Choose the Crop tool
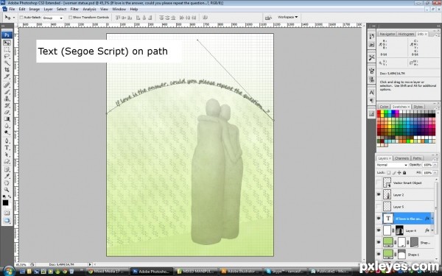The image size is (442, 276). coord(7,70)
